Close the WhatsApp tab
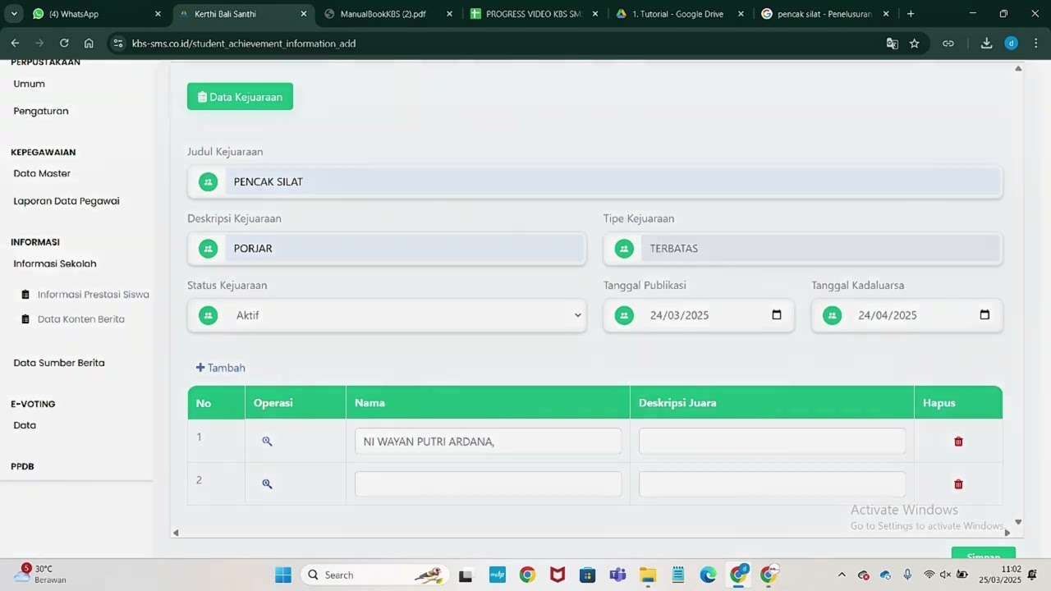Image resolution: width=1051 pixels, height=591 pixels. (x=158, y=14)
